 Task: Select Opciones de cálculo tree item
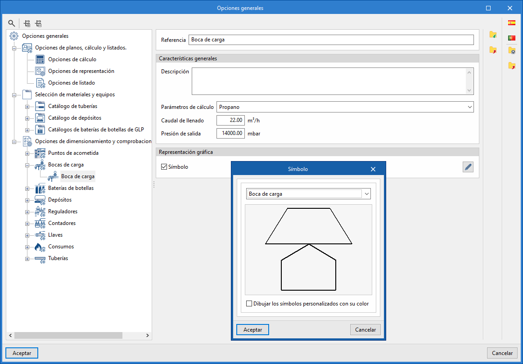72,59
